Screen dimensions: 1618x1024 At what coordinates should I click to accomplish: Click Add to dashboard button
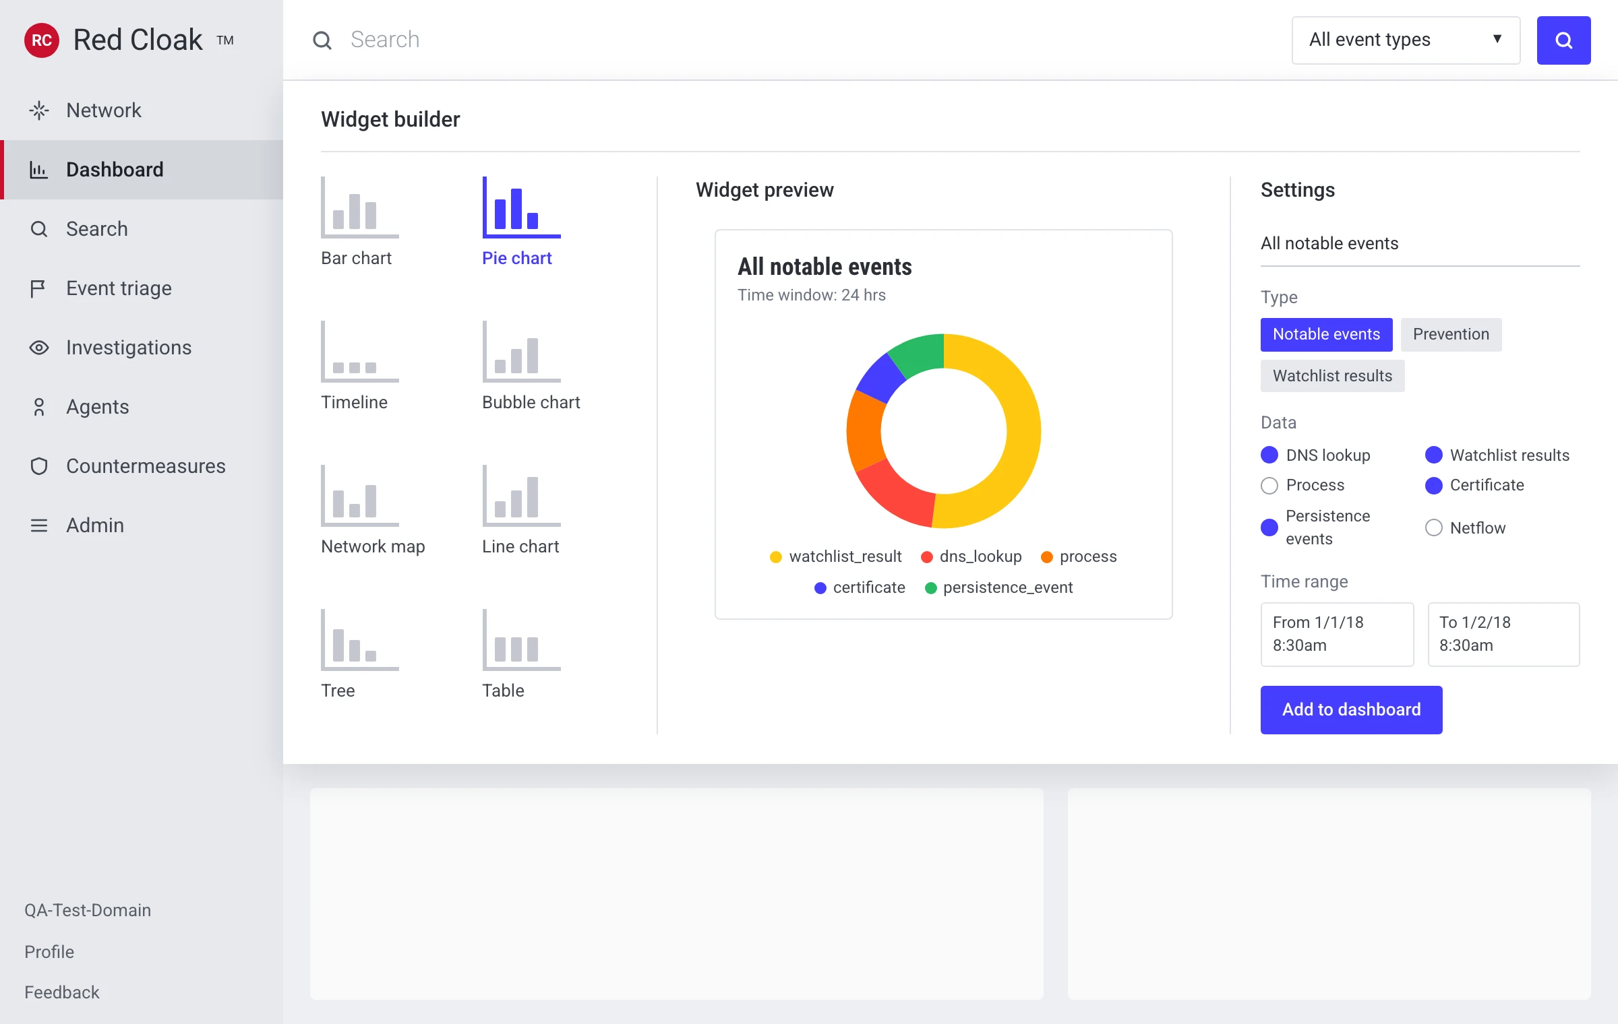(x=1351, y=710)
